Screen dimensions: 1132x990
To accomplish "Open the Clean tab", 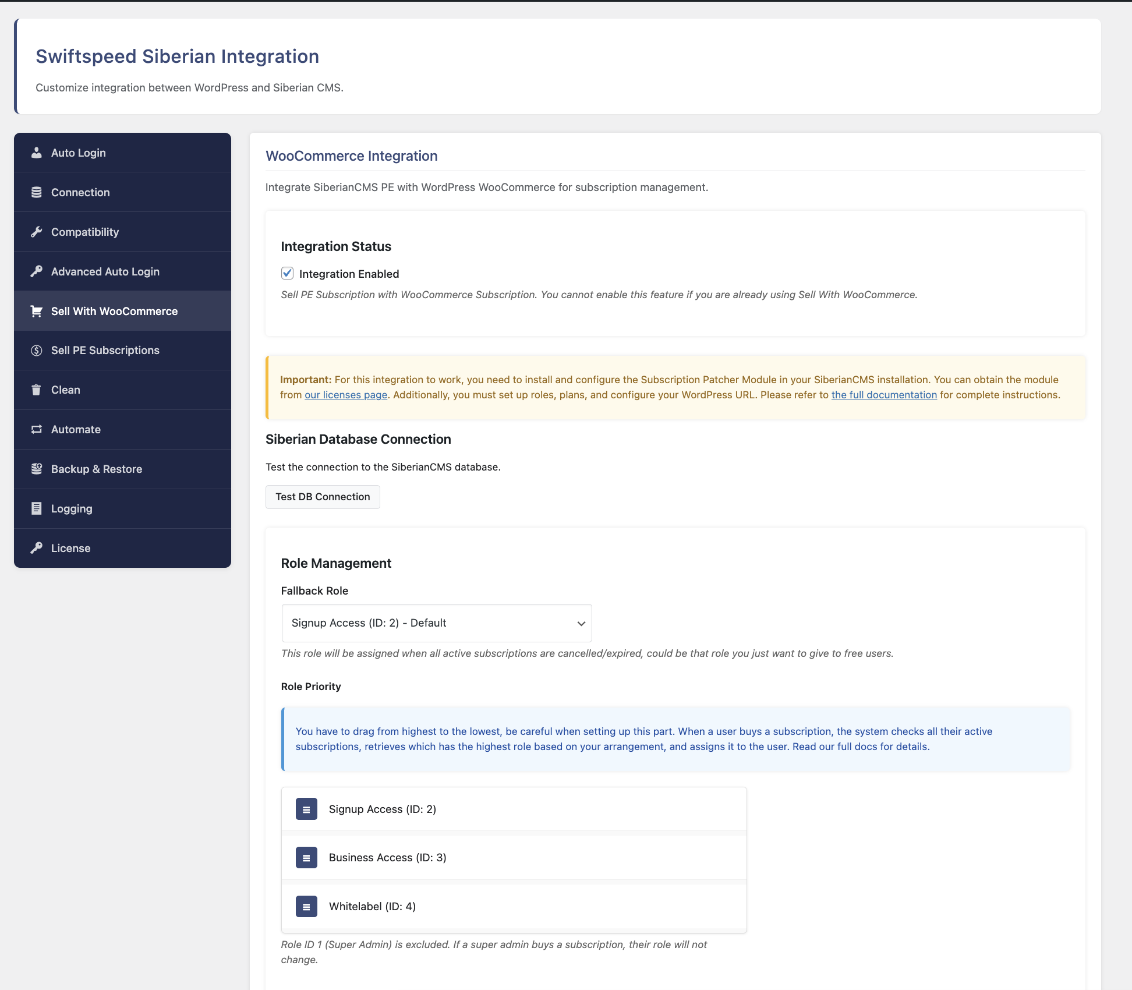I will pos(122,390).
